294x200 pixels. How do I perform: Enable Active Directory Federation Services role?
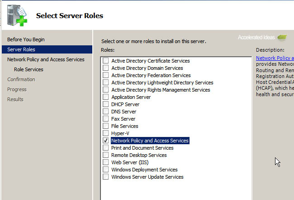coord(105,75)
